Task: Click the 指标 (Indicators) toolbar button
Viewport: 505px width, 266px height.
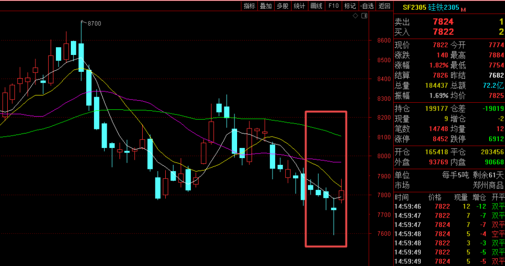Action: pyautogui.click(x=249, y=6)
